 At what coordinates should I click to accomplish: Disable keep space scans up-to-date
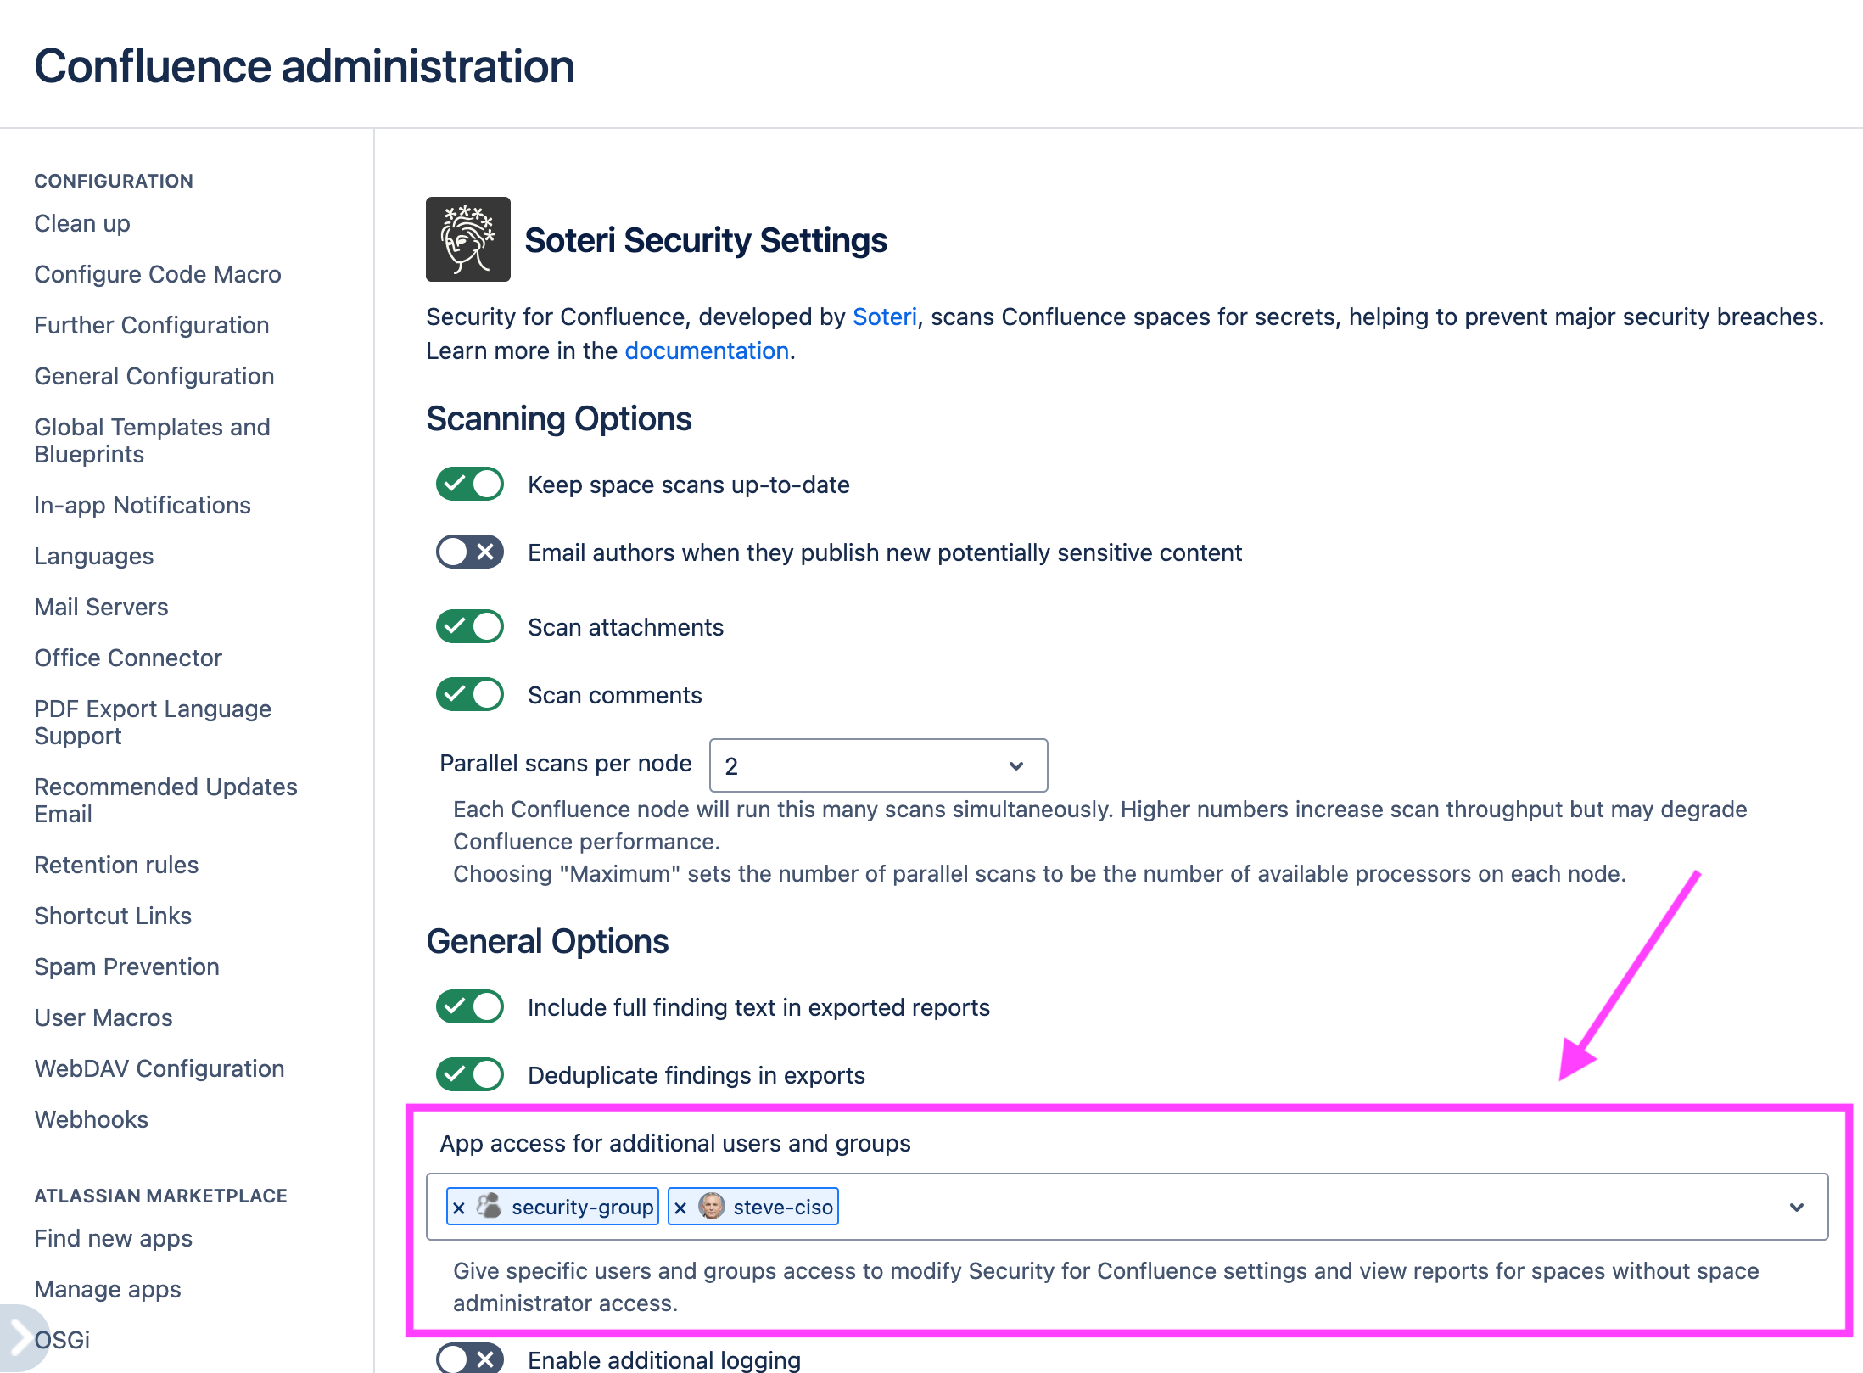pyautogui.click(x=468, y=484)
